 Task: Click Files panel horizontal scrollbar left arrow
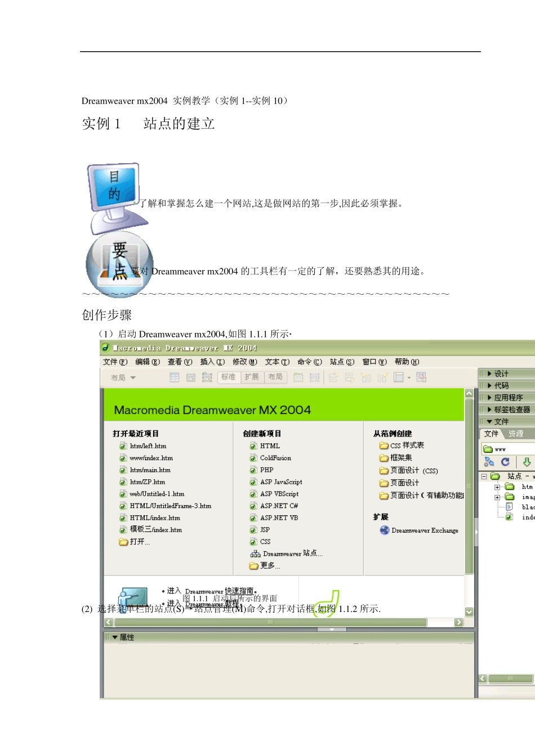coord(483,678)
